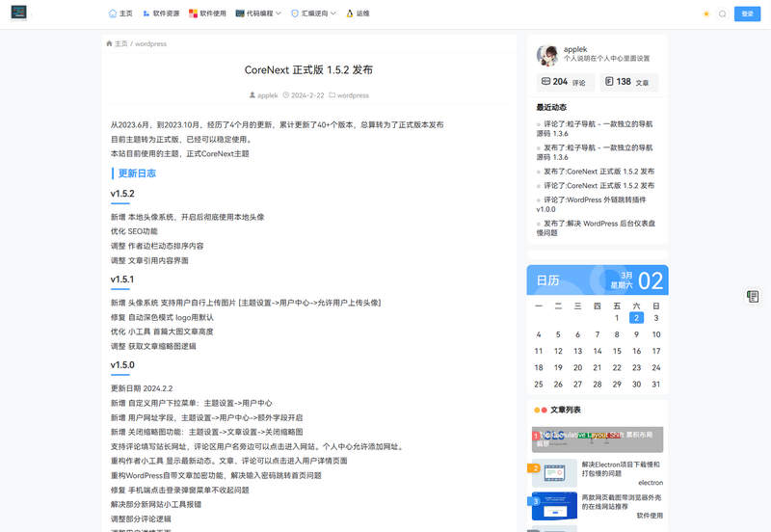Select highlighted day 2 in calendar
Image resolution: width=771 pixels, height=532 pixels.
pyautogui.click(x=636, y=318)
